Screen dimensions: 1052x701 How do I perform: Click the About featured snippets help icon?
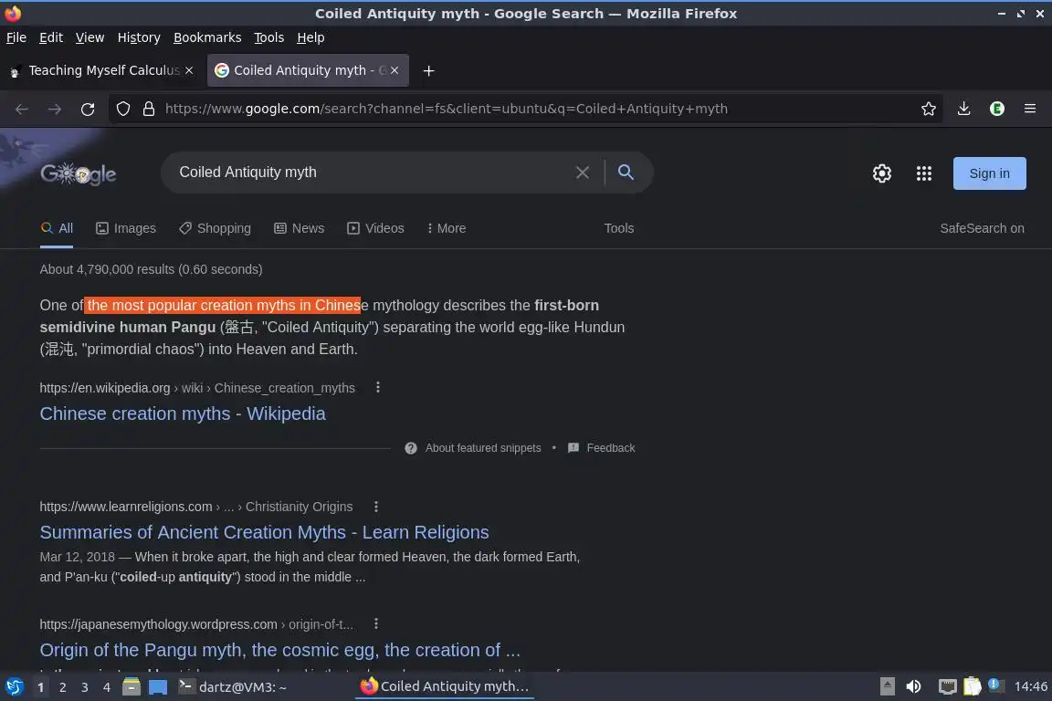pos(411,448)
